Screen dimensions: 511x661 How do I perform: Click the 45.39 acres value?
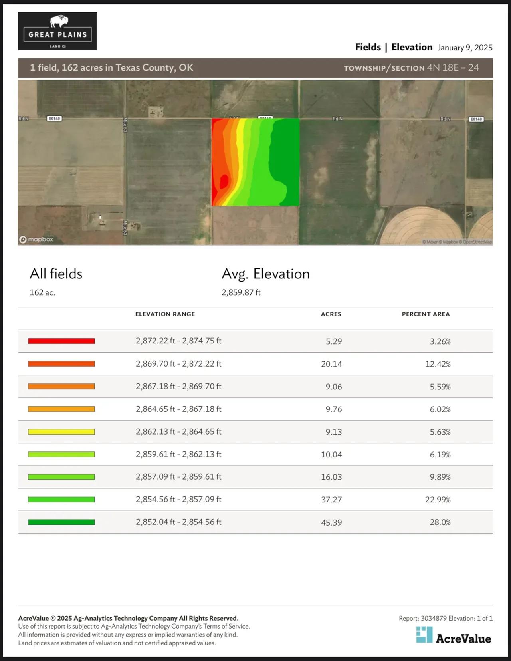point(331,522)
